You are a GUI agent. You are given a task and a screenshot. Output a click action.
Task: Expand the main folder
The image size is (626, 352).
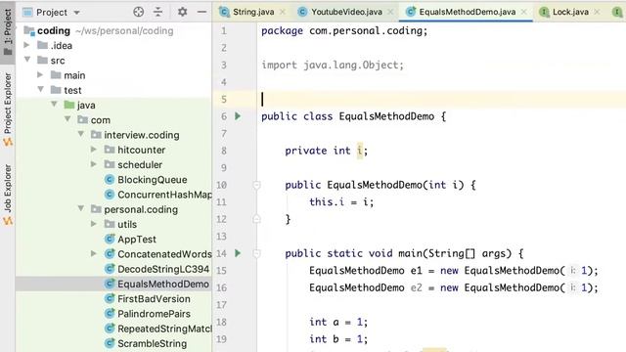40,74
